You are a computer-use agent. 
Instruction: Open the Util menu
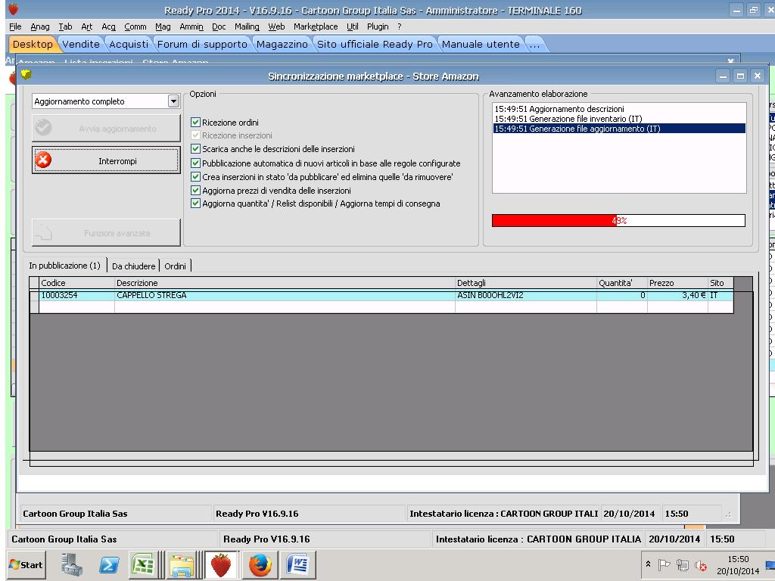(353, 26)
